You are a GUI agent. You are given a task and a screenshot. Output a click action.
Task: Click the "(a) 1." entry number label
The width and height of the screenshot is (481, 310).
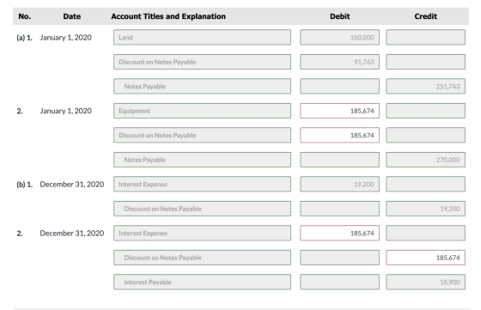coord(25,38)
